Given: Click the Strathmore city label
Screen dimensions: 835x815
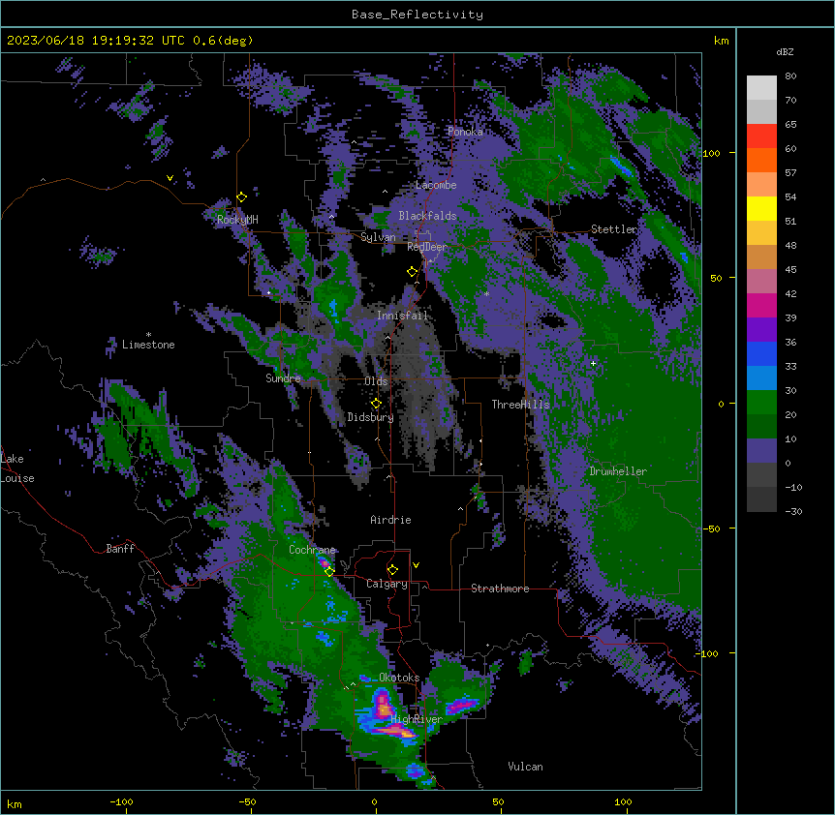Looking at the screenshot, I should [500, 589].
